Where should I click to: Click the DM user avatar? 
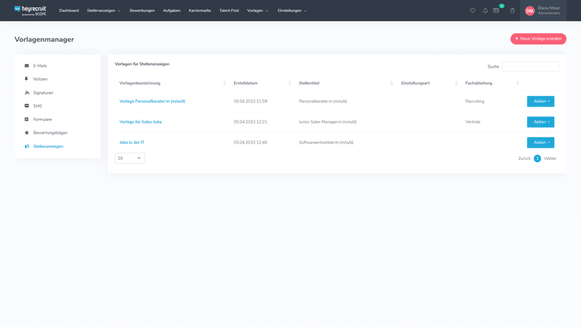pyautogui.click(x=529, y=10)
